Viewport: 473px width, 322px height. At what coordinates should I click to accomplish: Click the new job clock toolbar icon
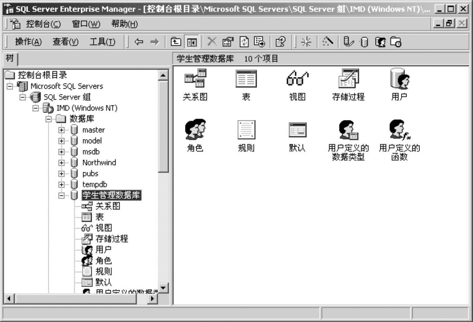pyautogui.click(x=396, y=42)
